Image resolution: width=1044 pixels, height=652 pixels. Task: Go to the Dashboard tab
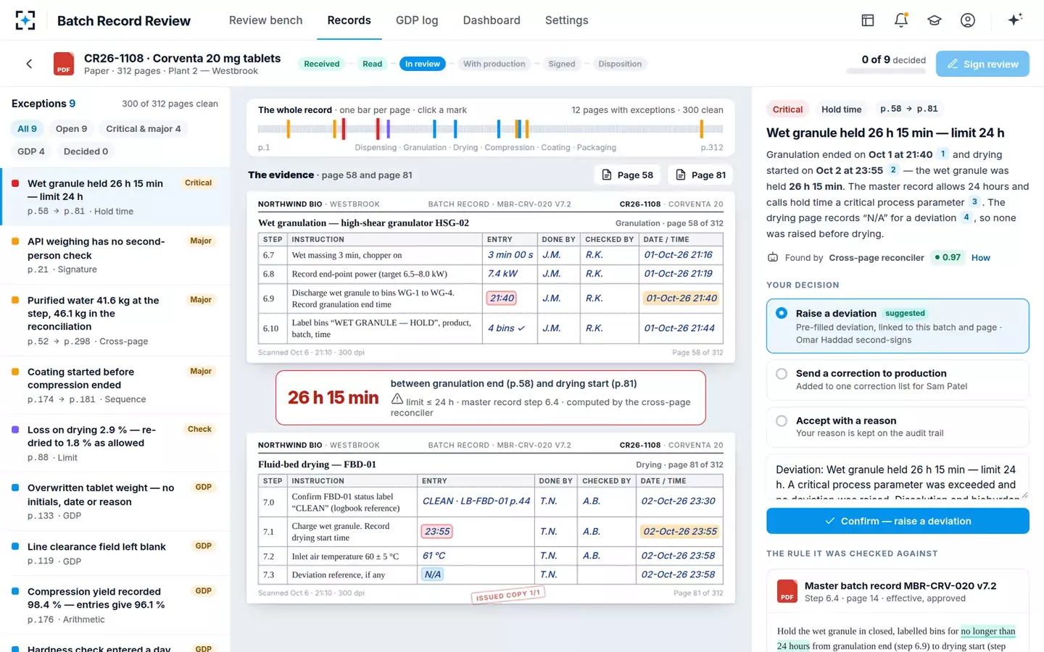(x=492, y=20)
